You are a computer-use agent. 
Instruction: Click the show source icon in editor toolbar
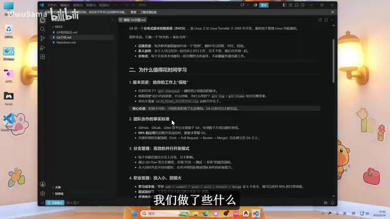[x=320, y=20]
